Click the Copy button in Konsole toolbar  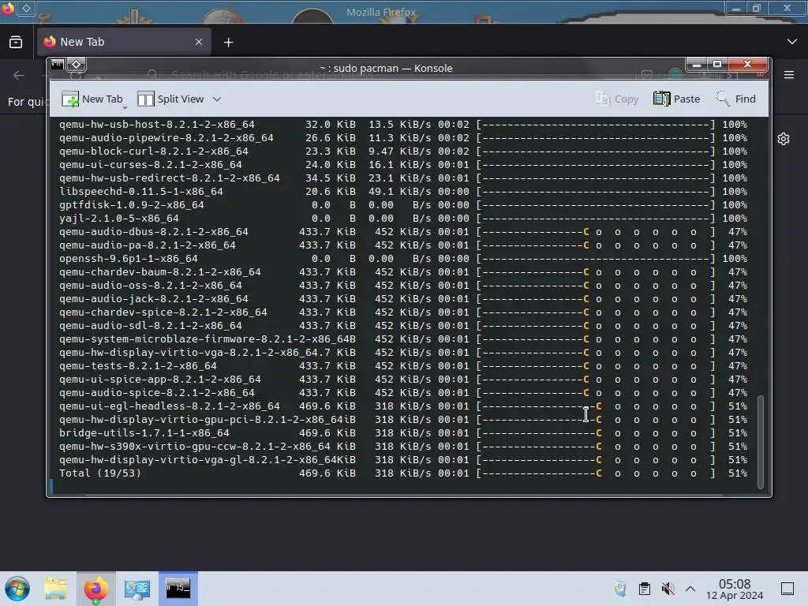(x=616, y=99)
